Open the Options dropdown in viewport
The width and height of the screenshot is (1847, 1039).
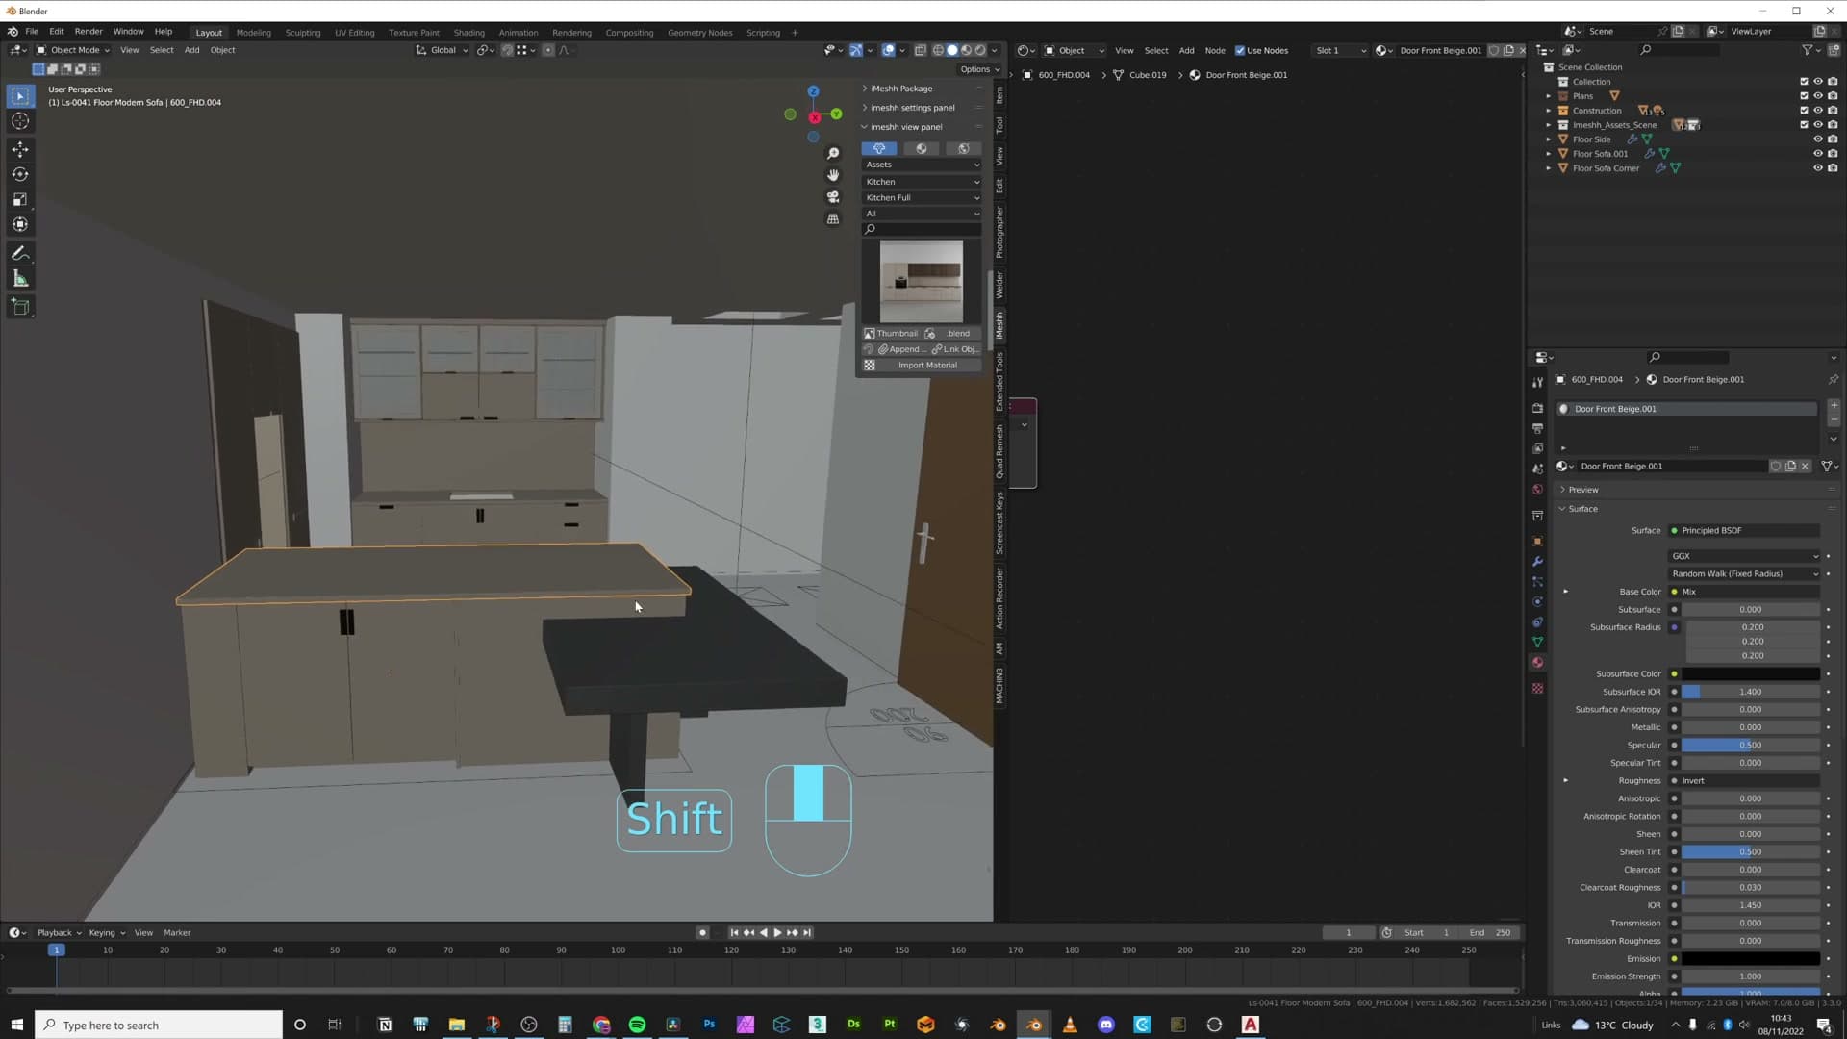(979, 70)
